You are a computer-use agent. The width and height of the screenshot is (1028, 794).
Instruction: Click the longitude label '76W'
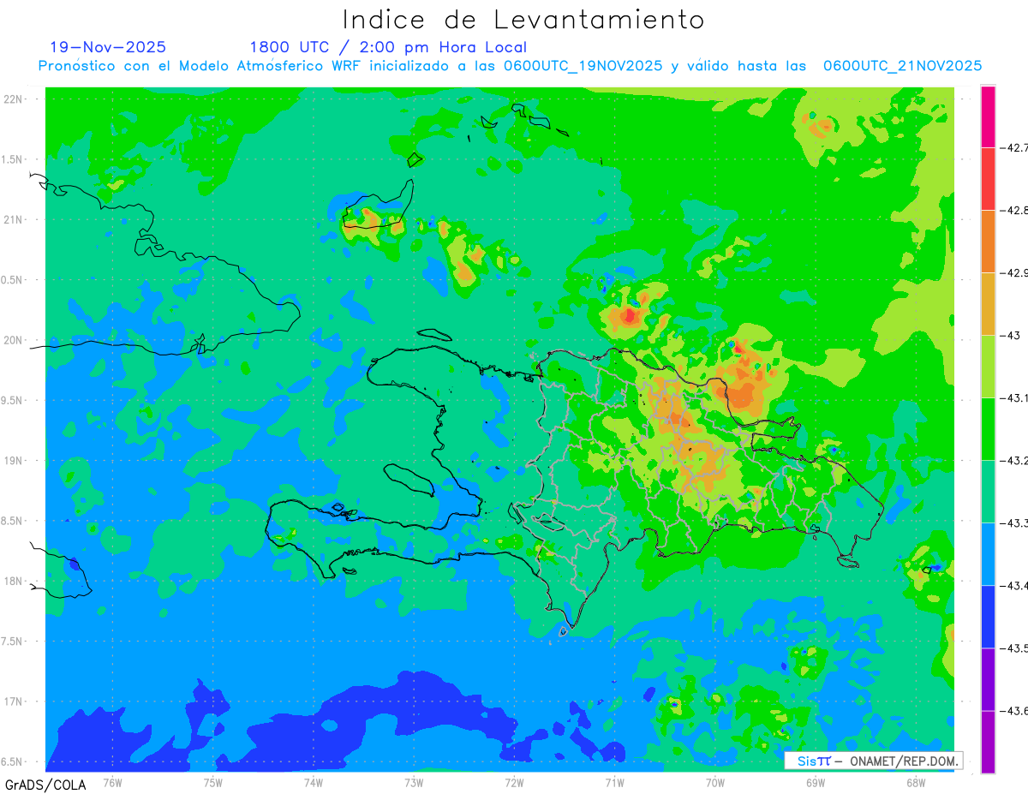[112, 782]
